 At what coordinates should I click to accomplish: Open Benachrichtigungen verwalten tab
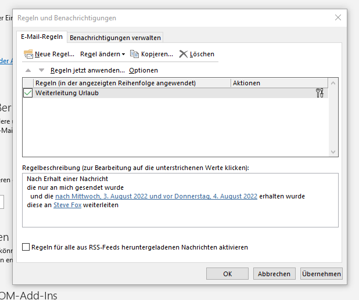[115, 38]
